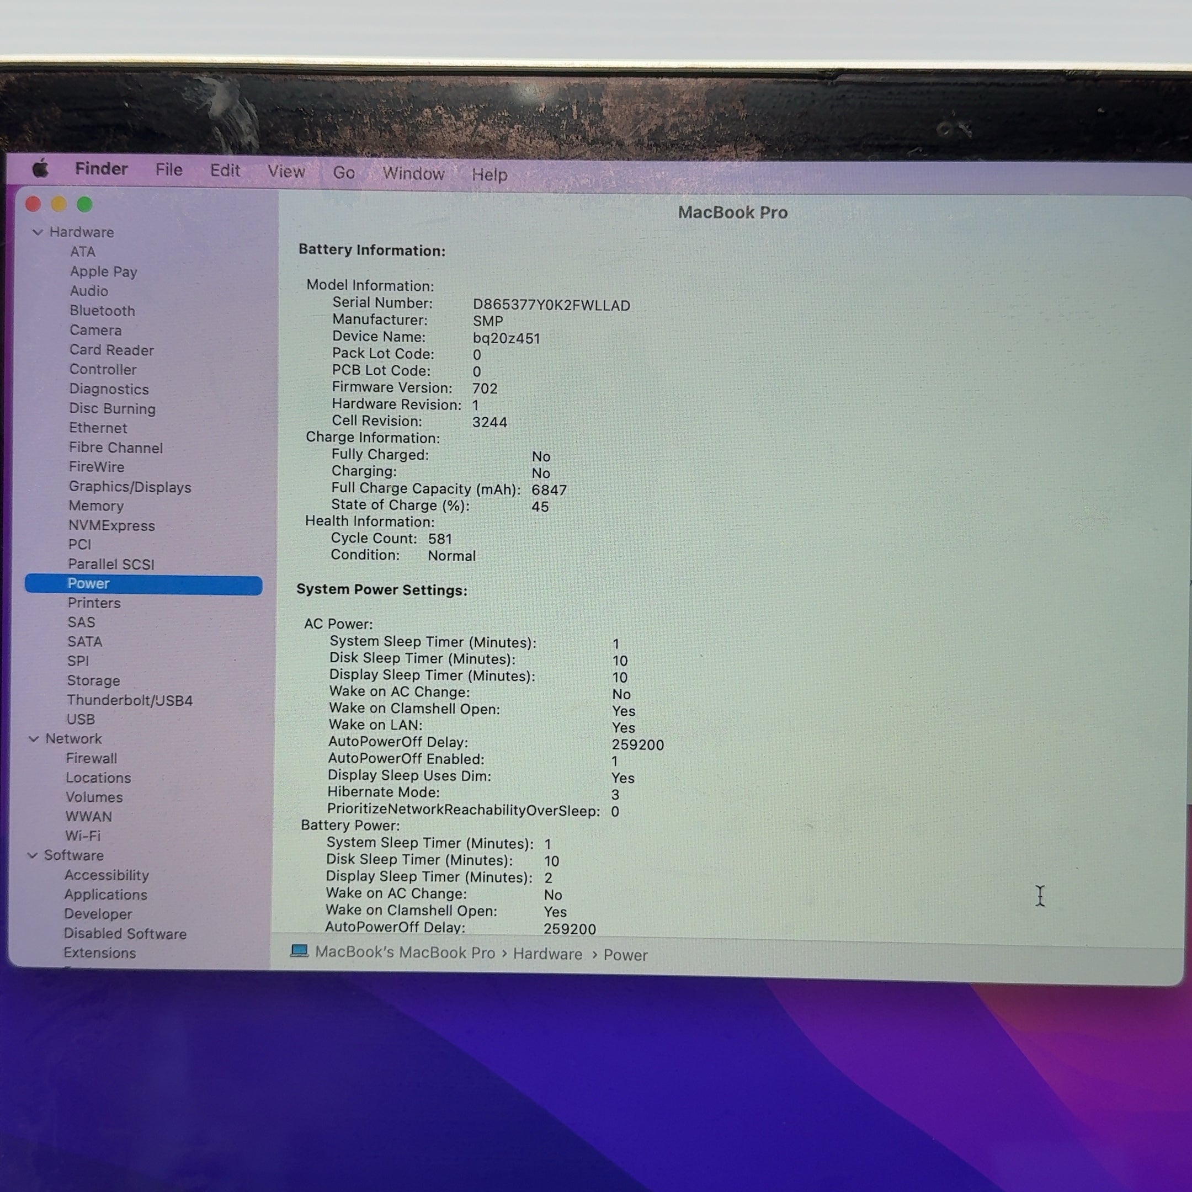Viewport: 1192px width, 1192px height.
Task: Select SATA in the sidebar
Action: [x=85, y=642]
